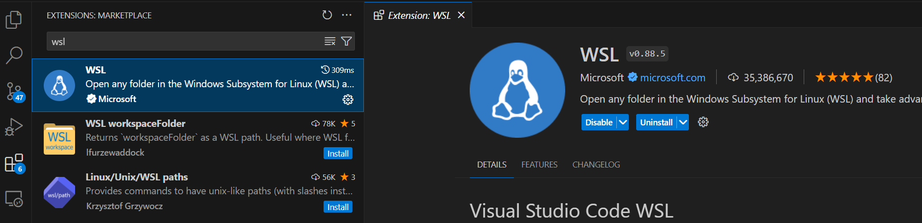
Task: Install the Linux/Unix/WSL paths extension
Action: [x=338, y=207]
